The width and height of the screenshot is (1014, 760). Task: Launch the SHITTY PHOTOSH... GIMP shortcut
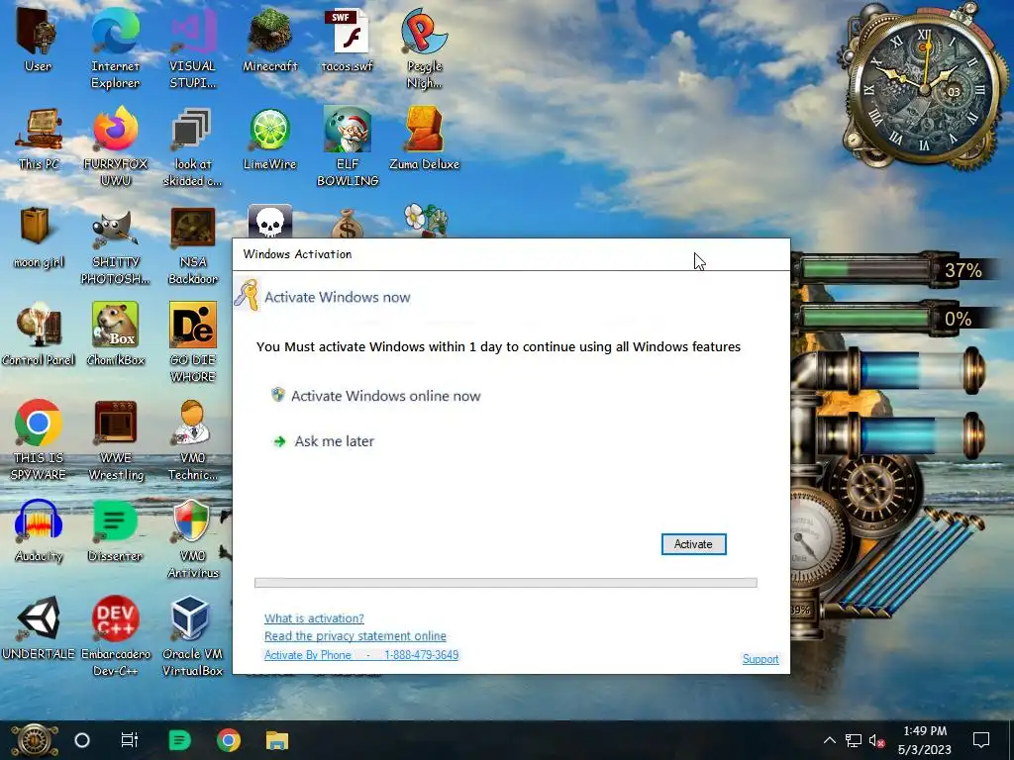(x=115, y=244)
